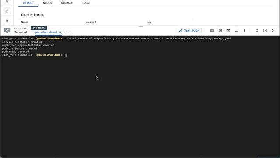Click the terminal command prompt cursor
Screen dimensions: 280x158
point(66,55)
